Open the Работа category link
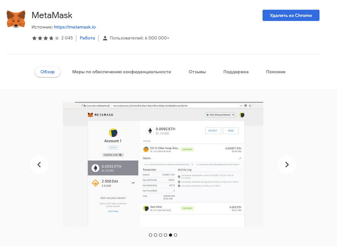Viewport: 337px width, 246px height. pyautogui.click(x=87, y=38)
